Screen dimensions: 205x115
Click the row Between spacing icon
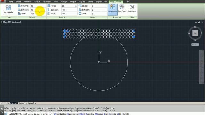tap(49, 10)
